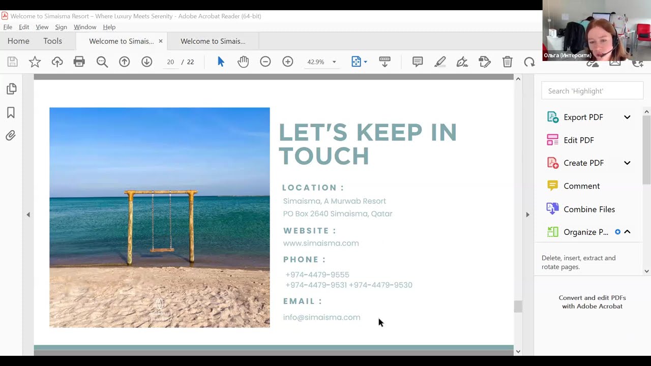Open the View menu

[x=42, y=27]
